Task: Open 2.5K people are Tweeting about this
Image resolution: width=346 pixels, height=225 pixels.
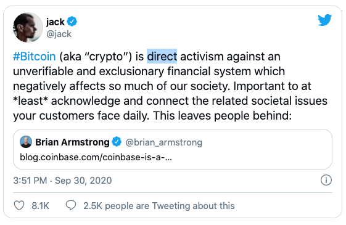Action: pyautogui.click(x=159, y=206)
